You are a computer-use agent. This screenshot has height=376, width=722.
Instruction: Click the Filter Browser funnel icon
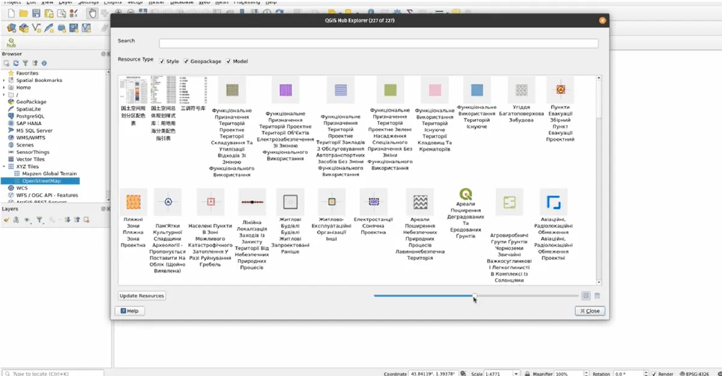pyautogui.click(x=25, y=63)
